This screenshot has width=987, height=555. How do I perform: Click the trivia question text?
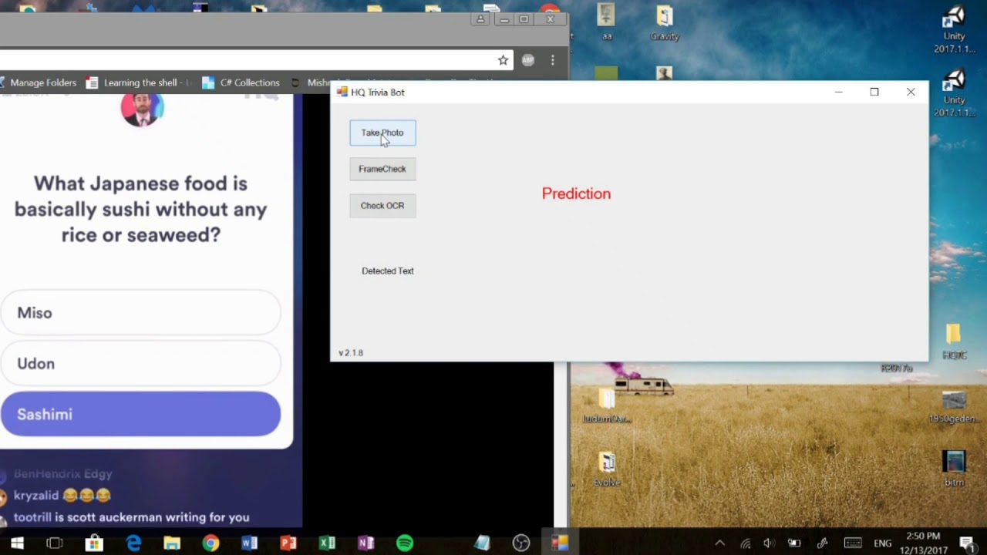coord(141,209)
